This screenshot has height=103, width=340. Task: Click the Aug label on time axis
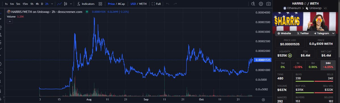pyautogui.click(x=89, y=100)
